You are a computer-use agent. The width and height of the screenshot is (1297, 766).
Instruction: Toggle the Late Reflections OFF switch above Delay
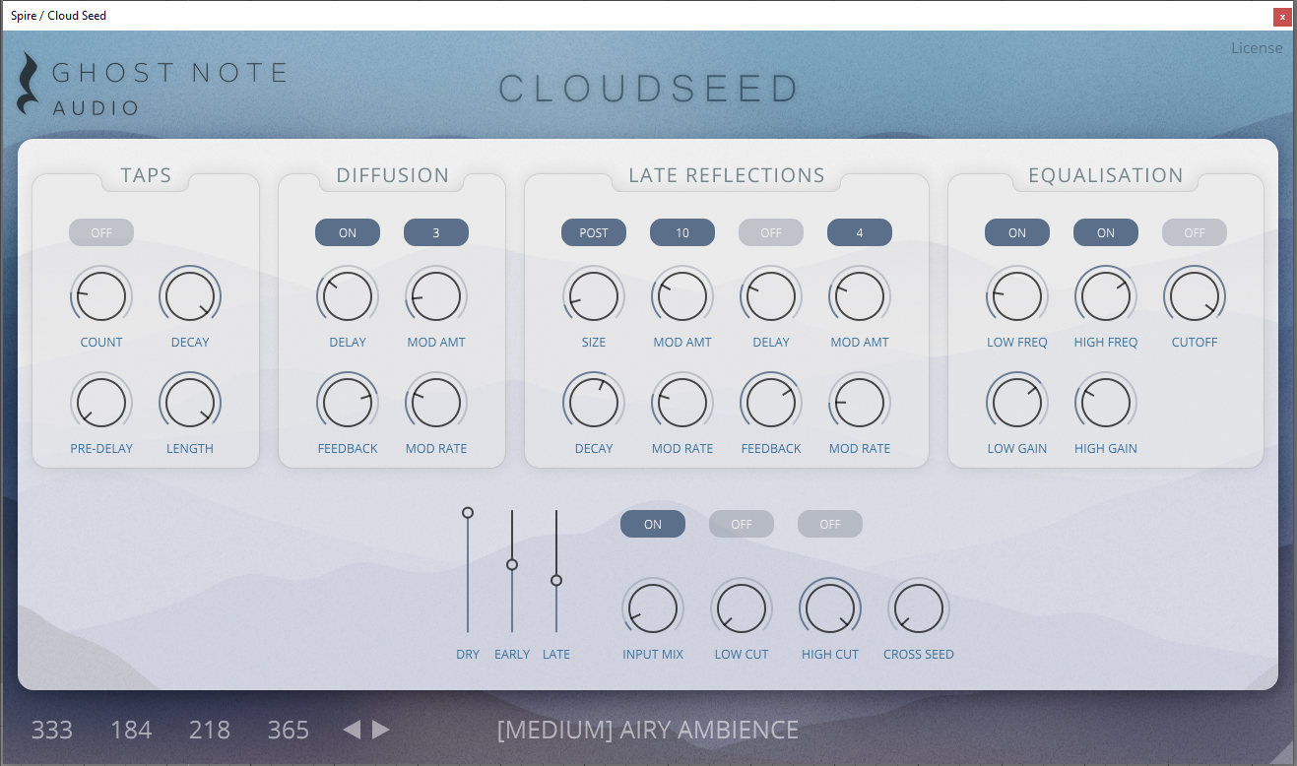[x=771, y=232]
